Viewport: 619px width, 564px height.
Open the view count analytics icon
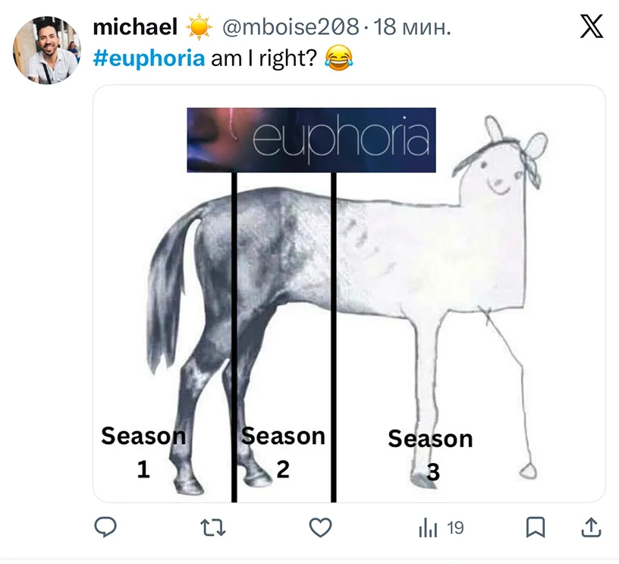click(x=428, y=528)
